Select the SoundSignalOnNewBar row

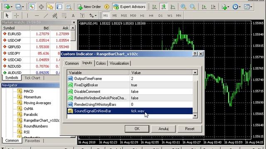click(x=130, y=111)
